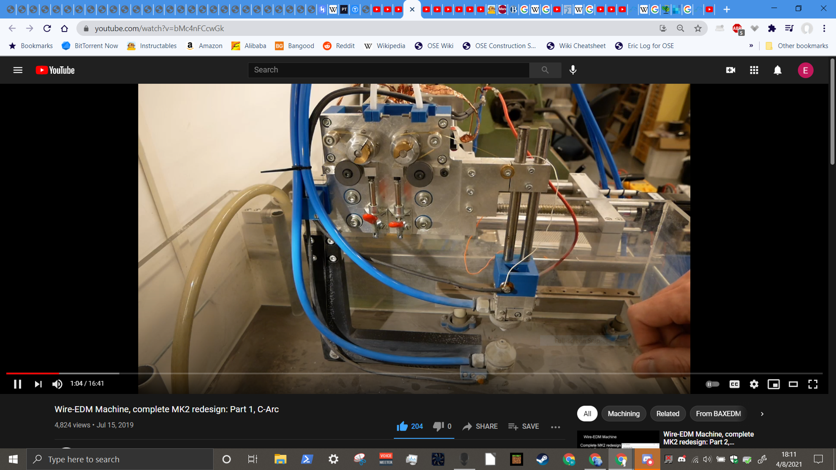Image resolution: width=836 pixels, height=470 pixels.
Task: Toggle closed captions (CC)
Action: pos(734,384)
